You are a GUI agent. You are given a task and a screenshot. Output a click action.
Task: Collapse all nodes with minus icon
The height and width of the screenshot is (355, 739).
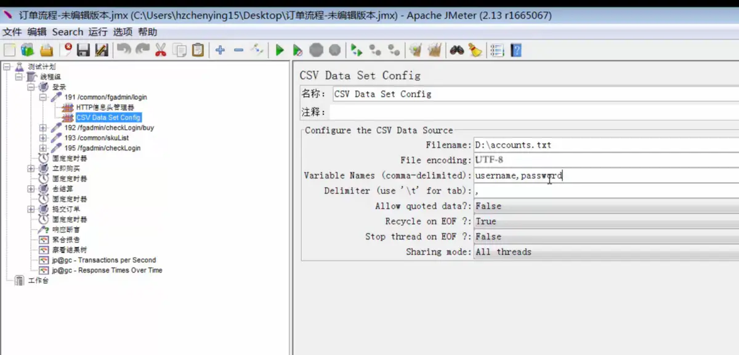(238, 50)
